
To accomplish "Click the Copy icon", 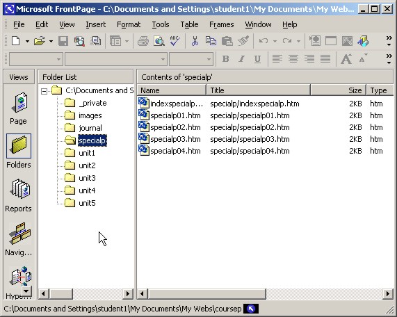I will coord(211,41).
